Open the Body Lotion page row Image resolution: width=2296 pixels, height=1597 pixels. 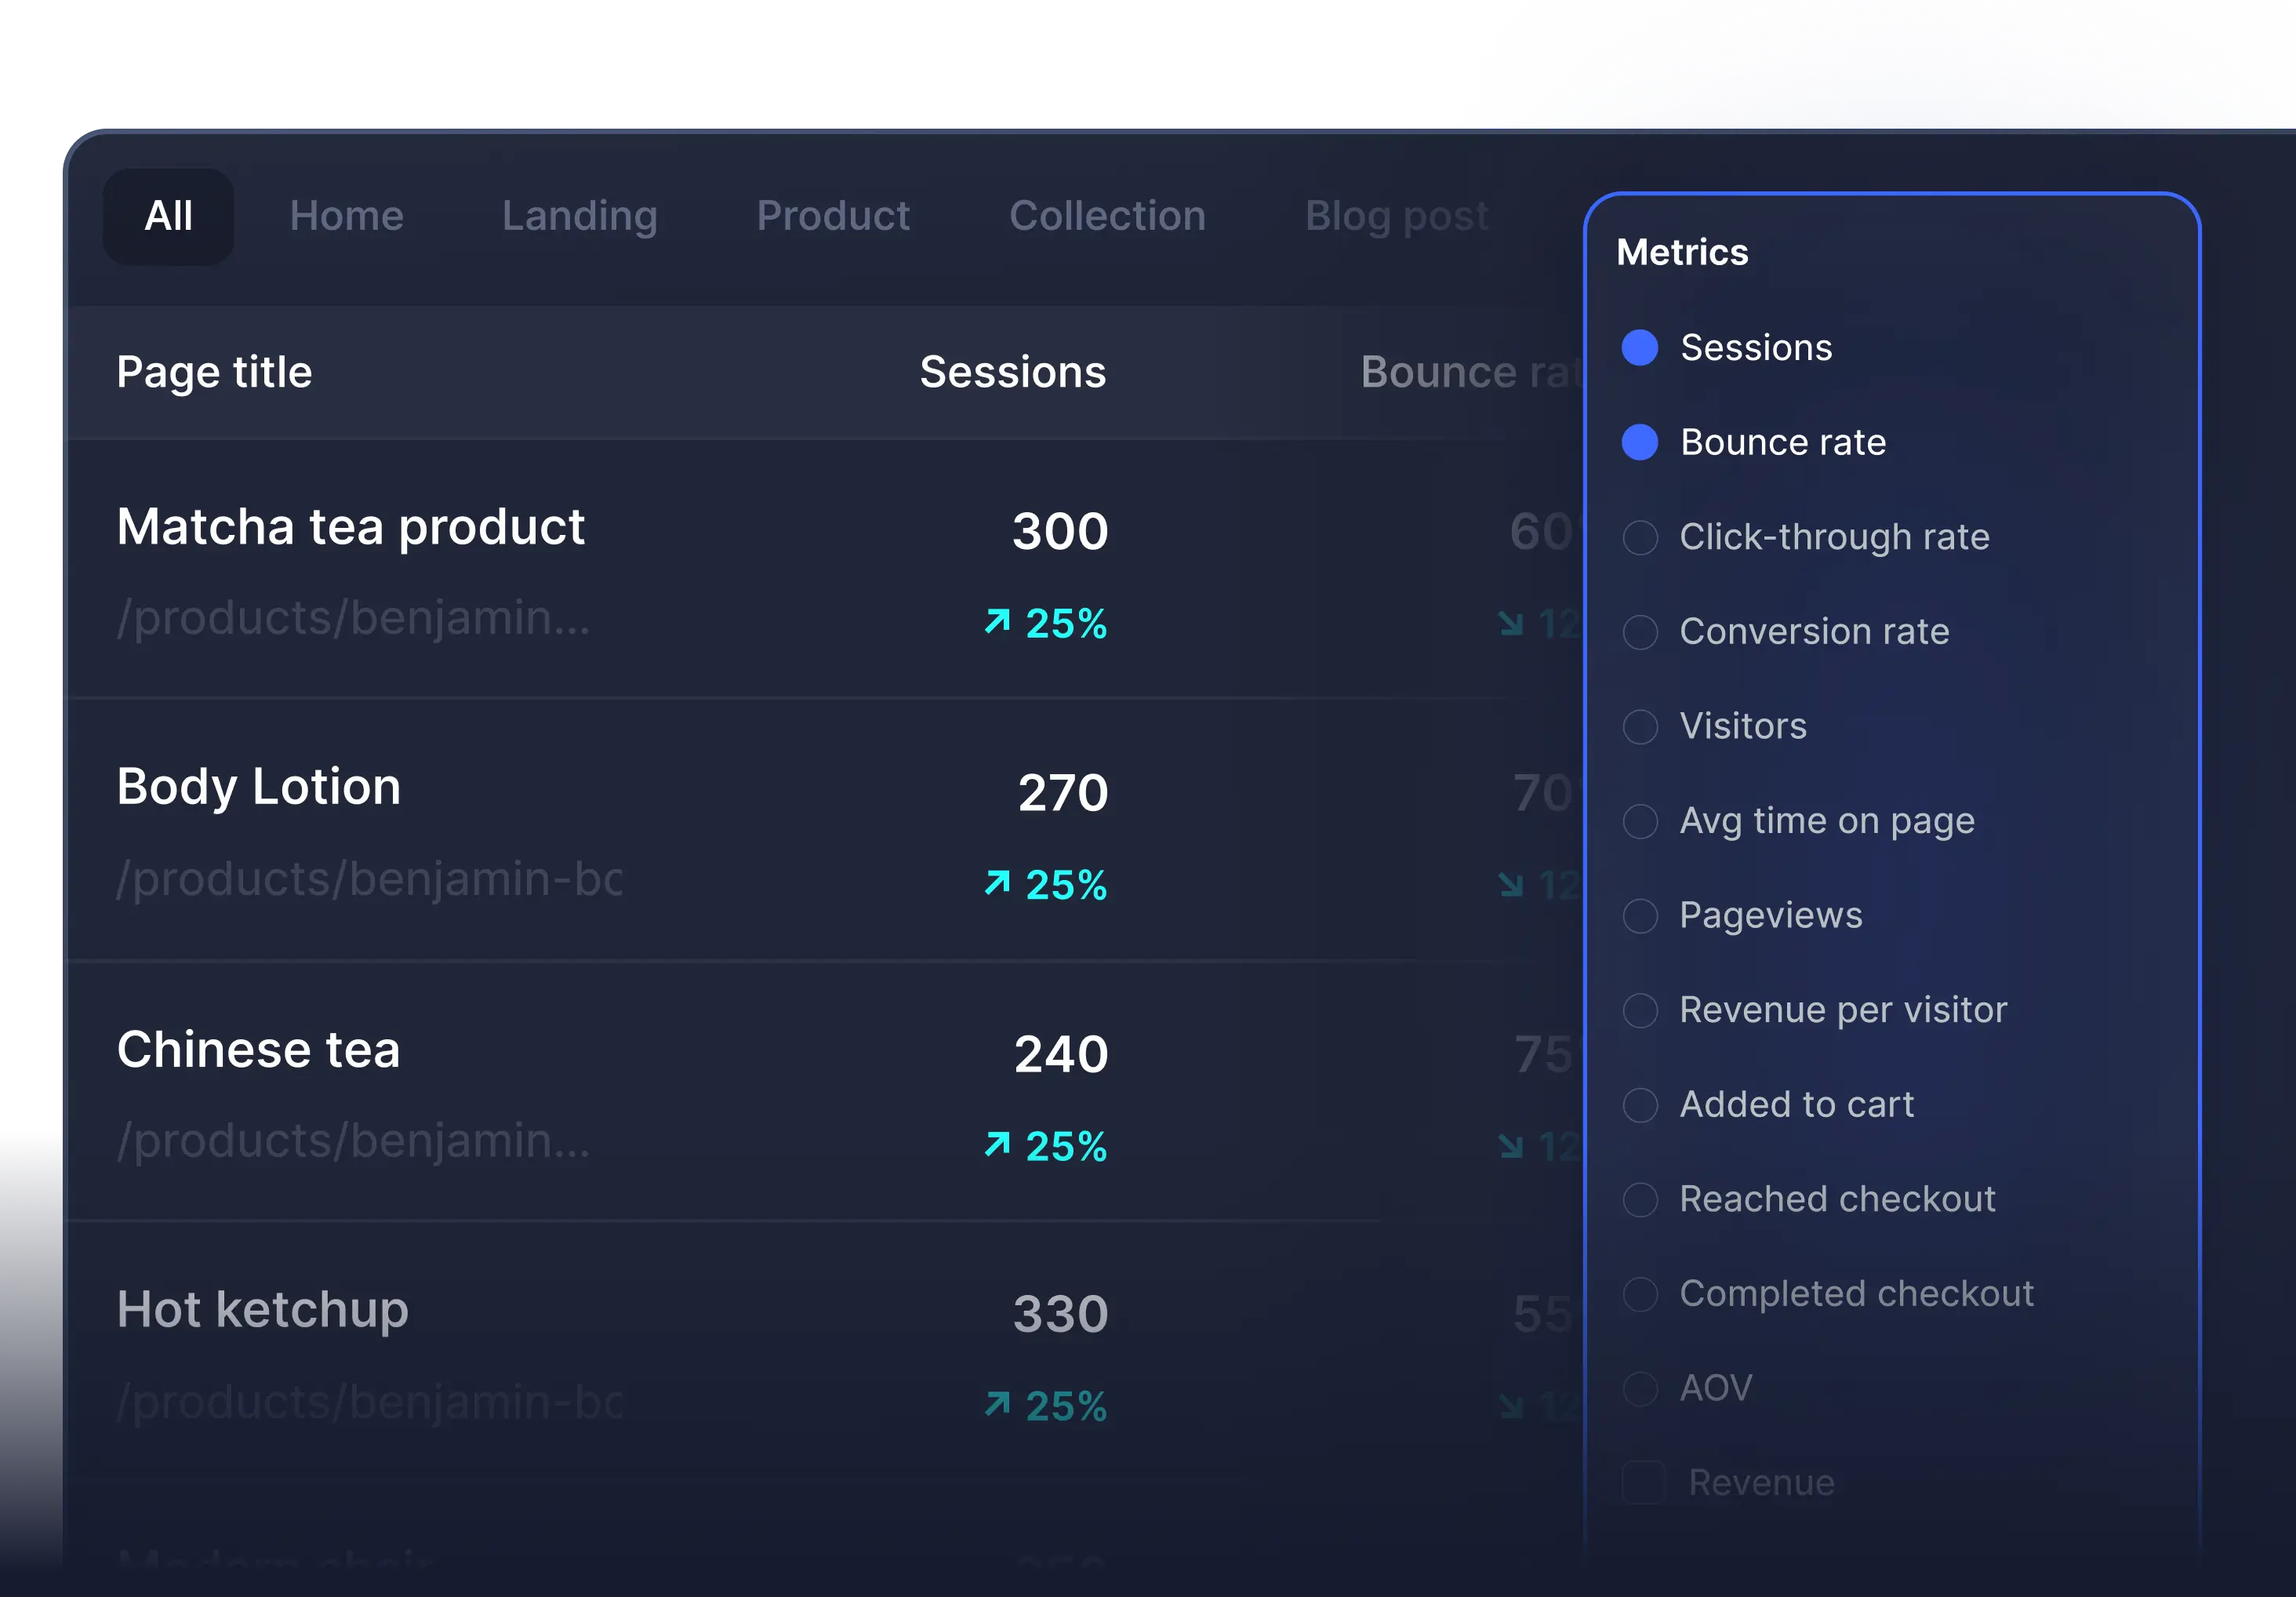pos(259,787)
